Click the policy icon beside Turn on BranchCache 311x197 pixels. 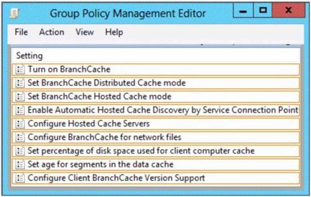pyautogui.click(x=20, y=69)
